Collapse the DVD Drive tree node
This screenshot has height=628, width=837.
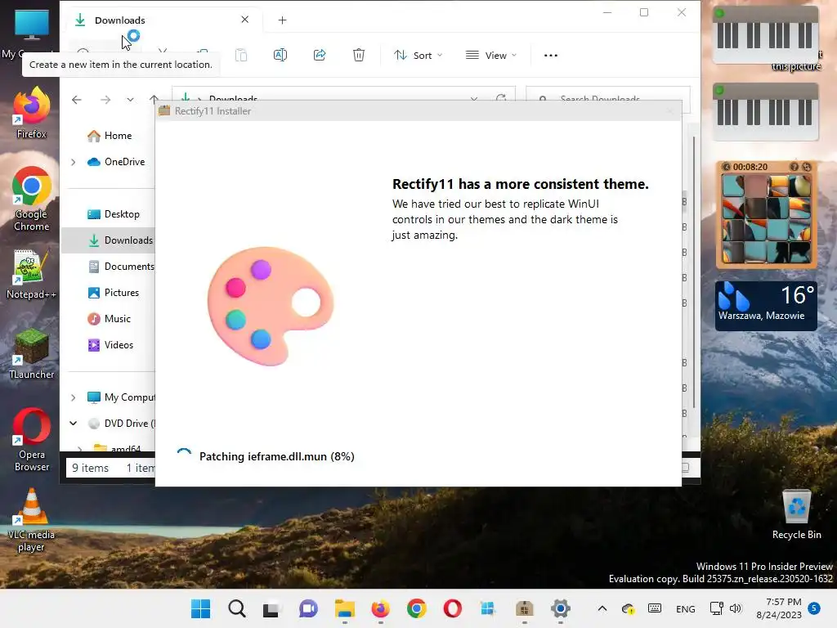click(73, 424)
